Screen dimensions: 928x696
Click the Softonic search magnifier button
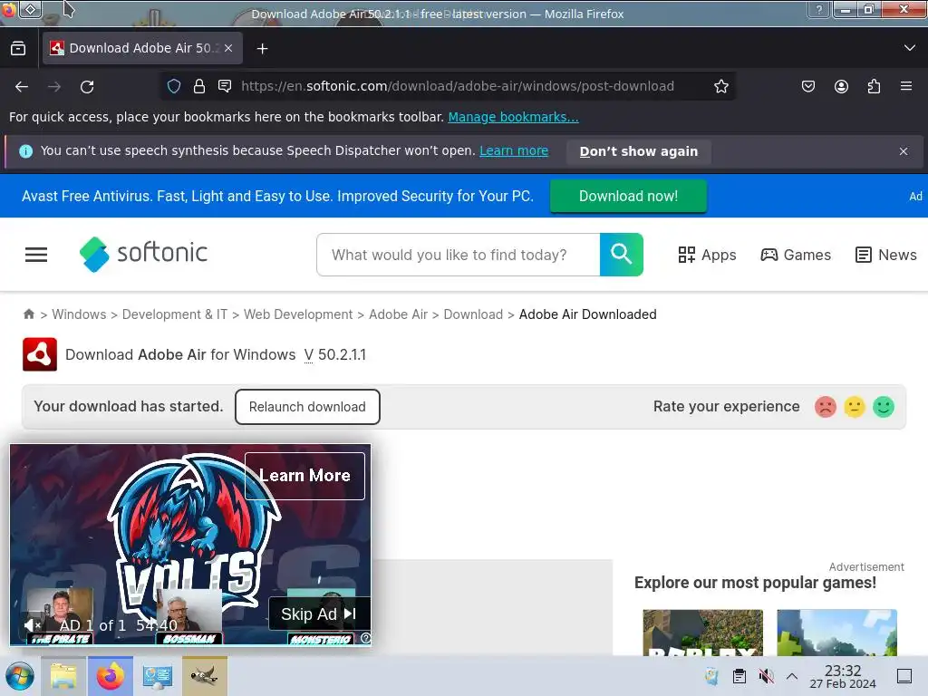(x=622, y=255)
